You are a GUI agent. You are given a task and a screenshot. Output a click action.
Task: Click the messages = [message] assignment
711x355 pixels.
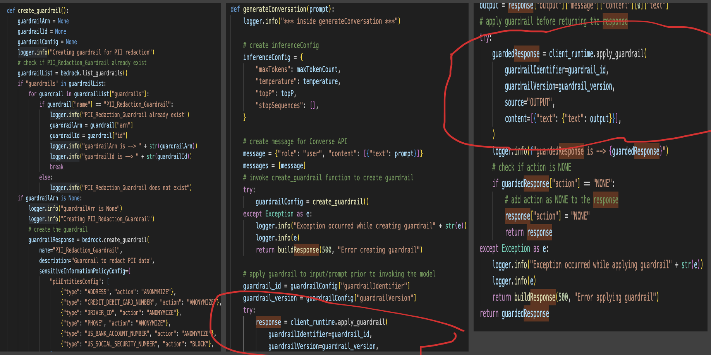275,166
